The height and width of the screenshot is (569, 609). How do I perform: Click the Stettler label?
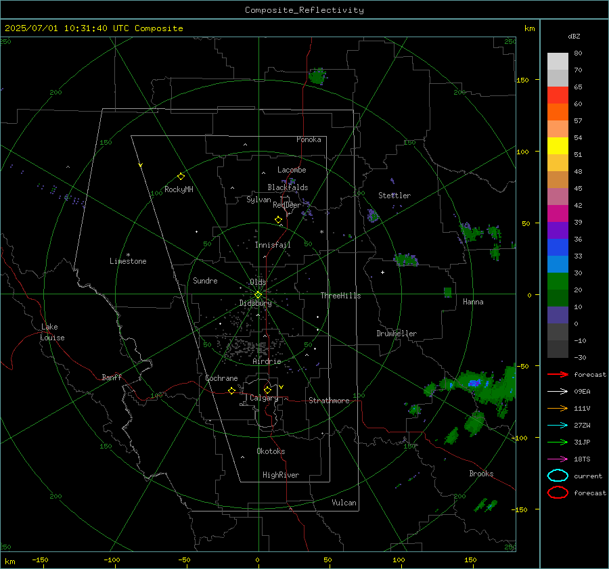point(394,196)
